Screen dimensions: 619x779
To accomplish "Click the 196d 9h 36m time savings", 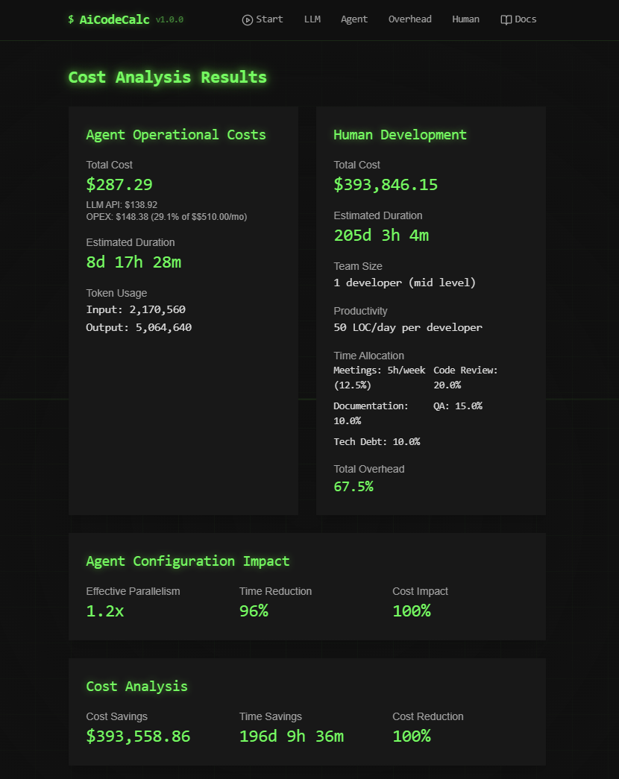I will point(292,736).
